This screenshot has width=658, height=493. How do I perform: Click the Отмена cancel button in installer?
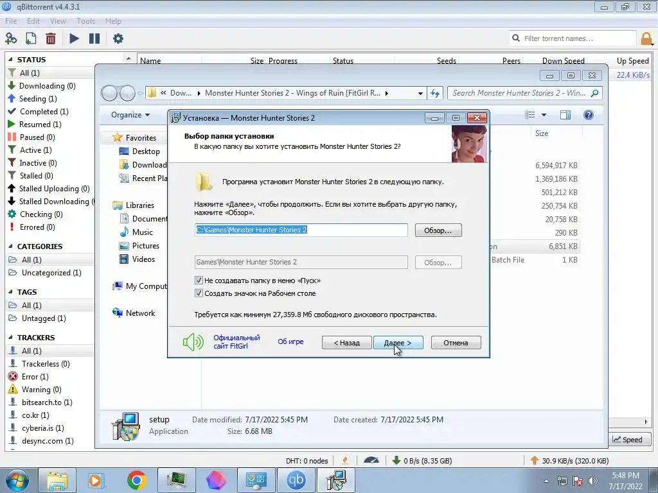(x=456, y=343)
